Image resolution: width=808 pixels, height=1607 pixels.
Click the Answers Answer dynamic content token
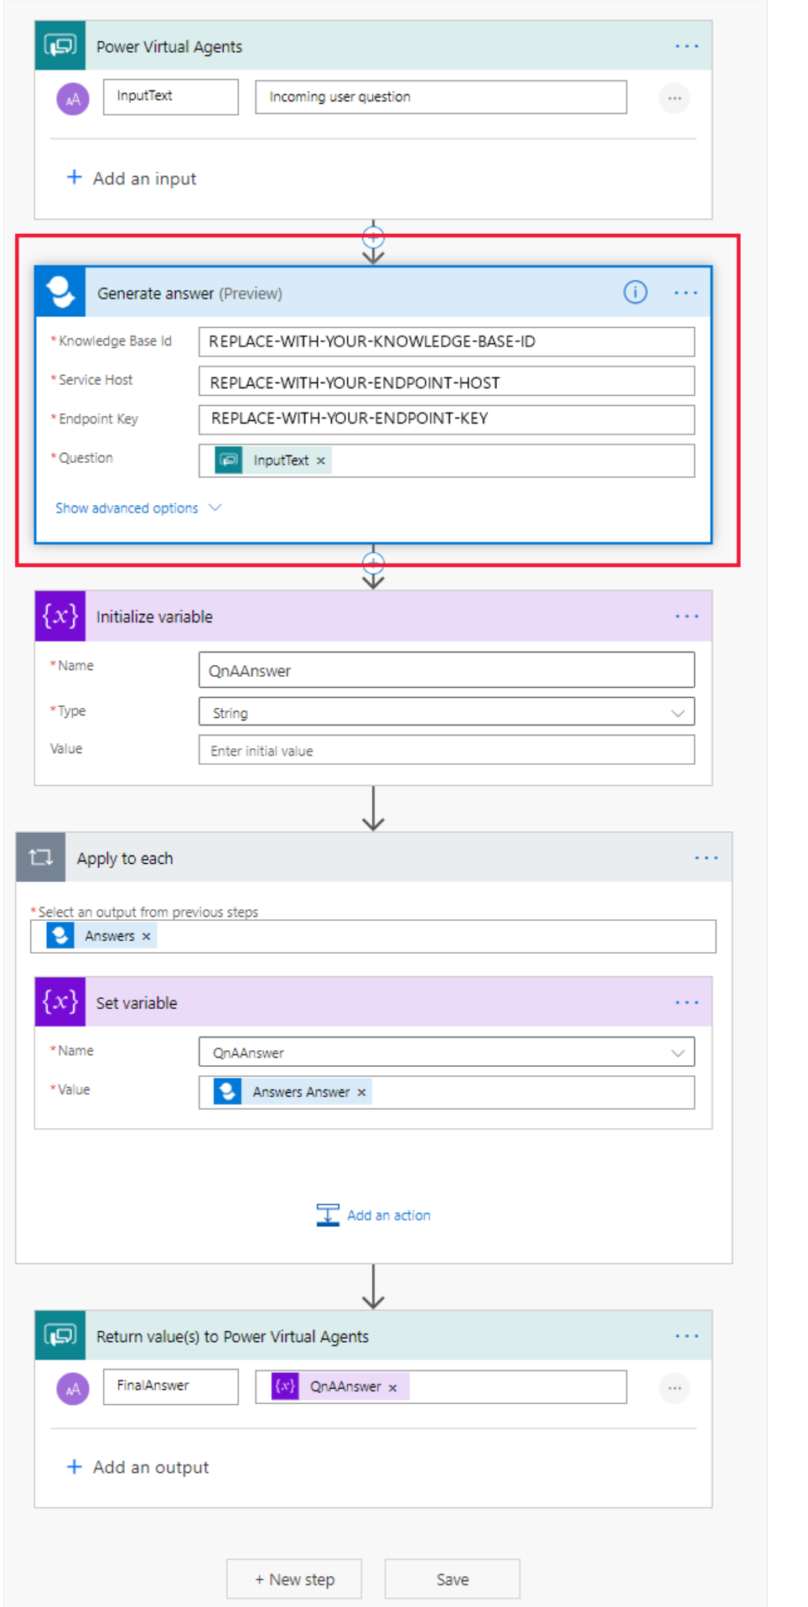point(293,1092)
